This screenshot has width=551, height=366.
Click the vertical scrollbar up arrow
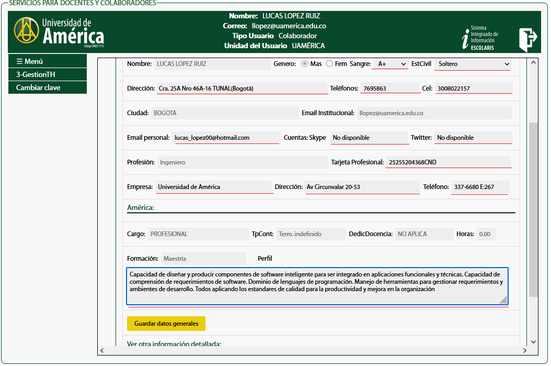click(533, 63)
